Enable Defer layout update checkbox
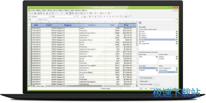The width and height of the screenshot is (206, 103). click(140, 85)
